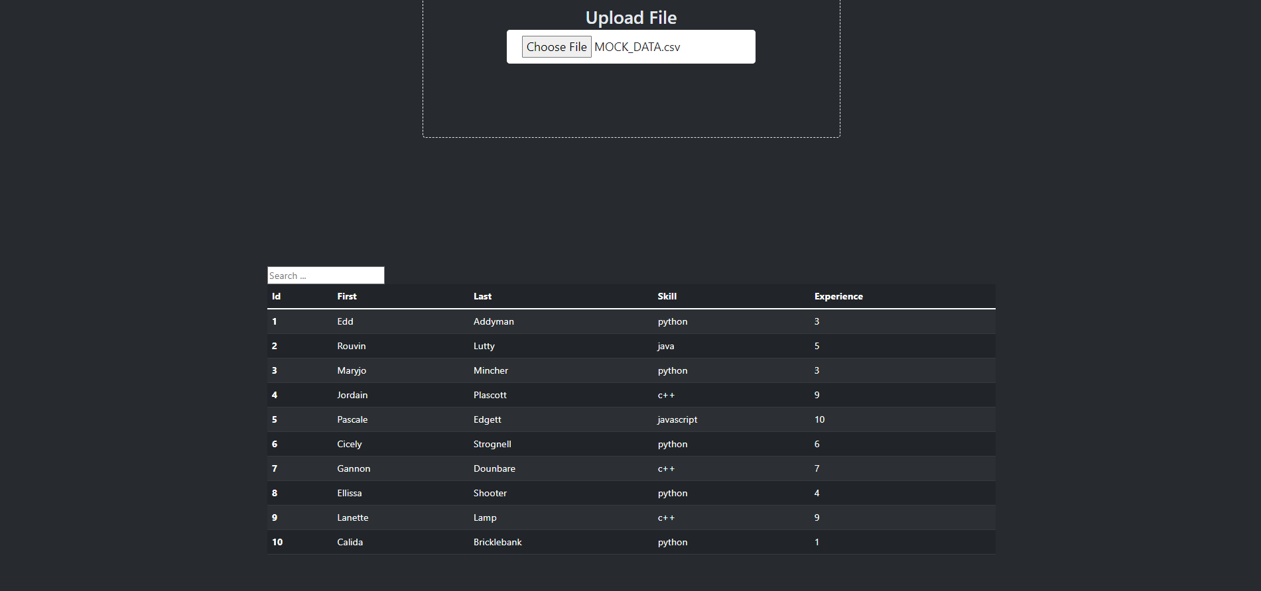Click the Last column header
The width and height of the screenshot is (1261, 591).
[x=482, y=296]
